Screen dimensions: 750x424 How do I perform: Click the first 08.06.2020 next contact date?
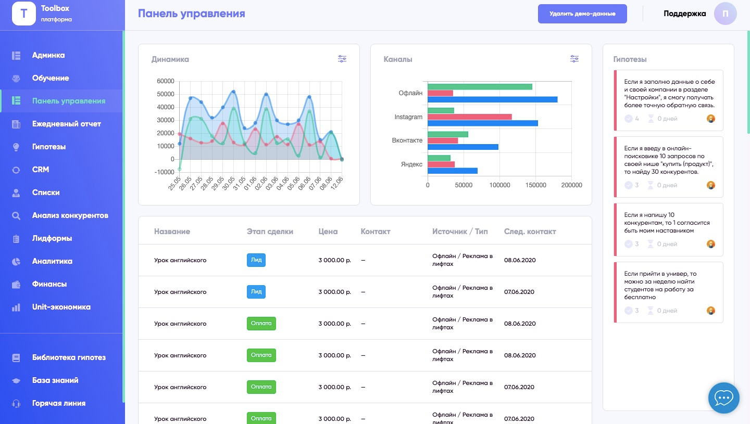pos(520,260)
